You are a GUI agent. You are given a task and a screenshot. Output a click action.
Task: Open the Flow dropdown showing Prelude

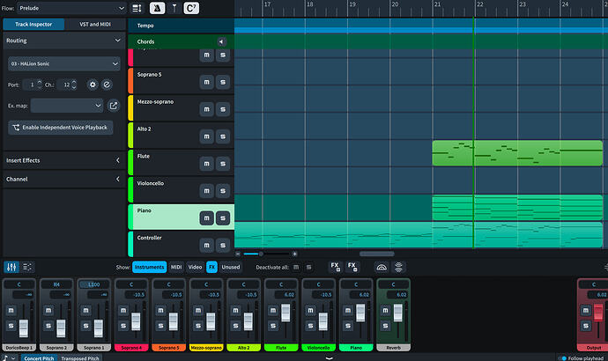(x=71, y=8)
